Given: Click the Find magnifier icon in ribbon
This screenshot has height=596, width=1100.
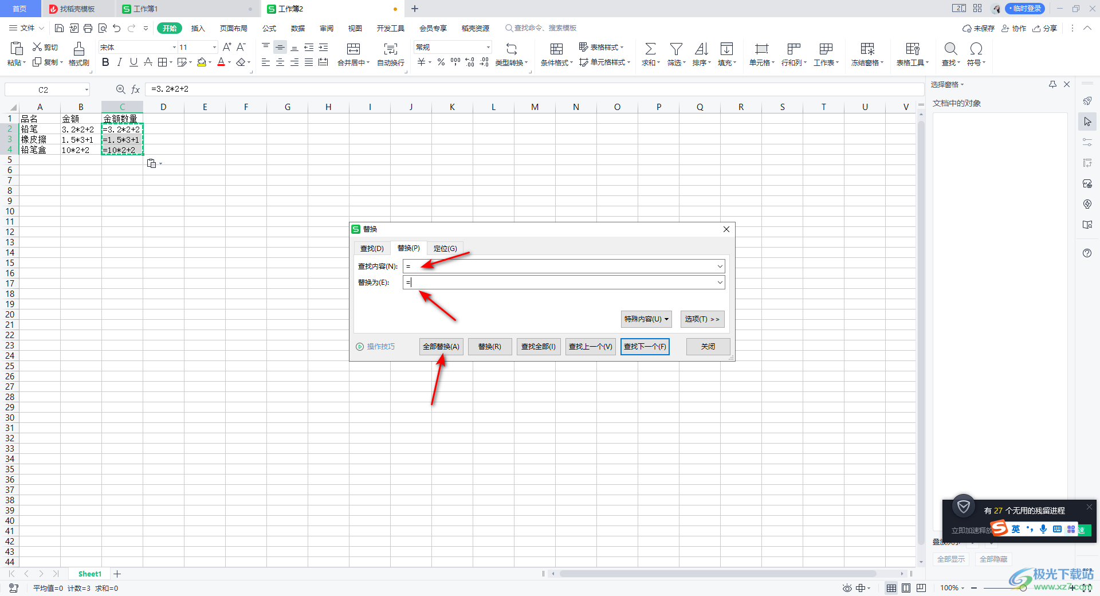Looking at the screenshot, I should 950,48.
